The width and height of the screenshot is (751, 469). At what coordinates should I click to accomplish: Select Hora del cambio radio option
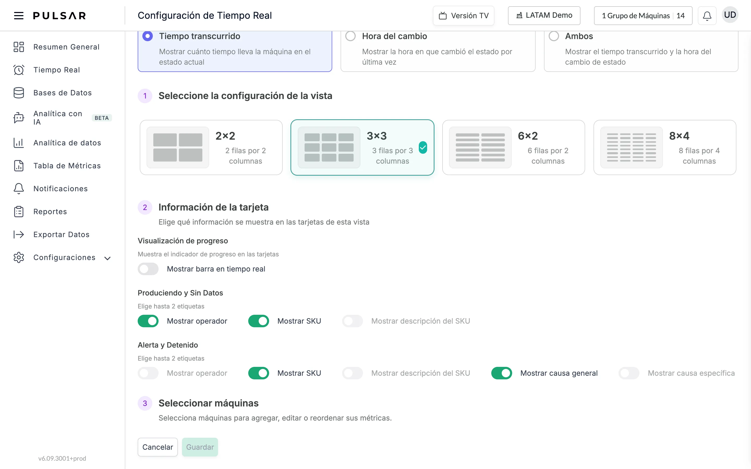click(x=350, y=36)
